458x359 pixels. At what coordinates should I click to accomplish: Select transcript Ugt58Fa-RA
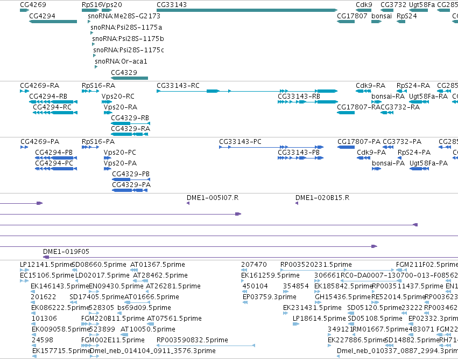point(419,102)
